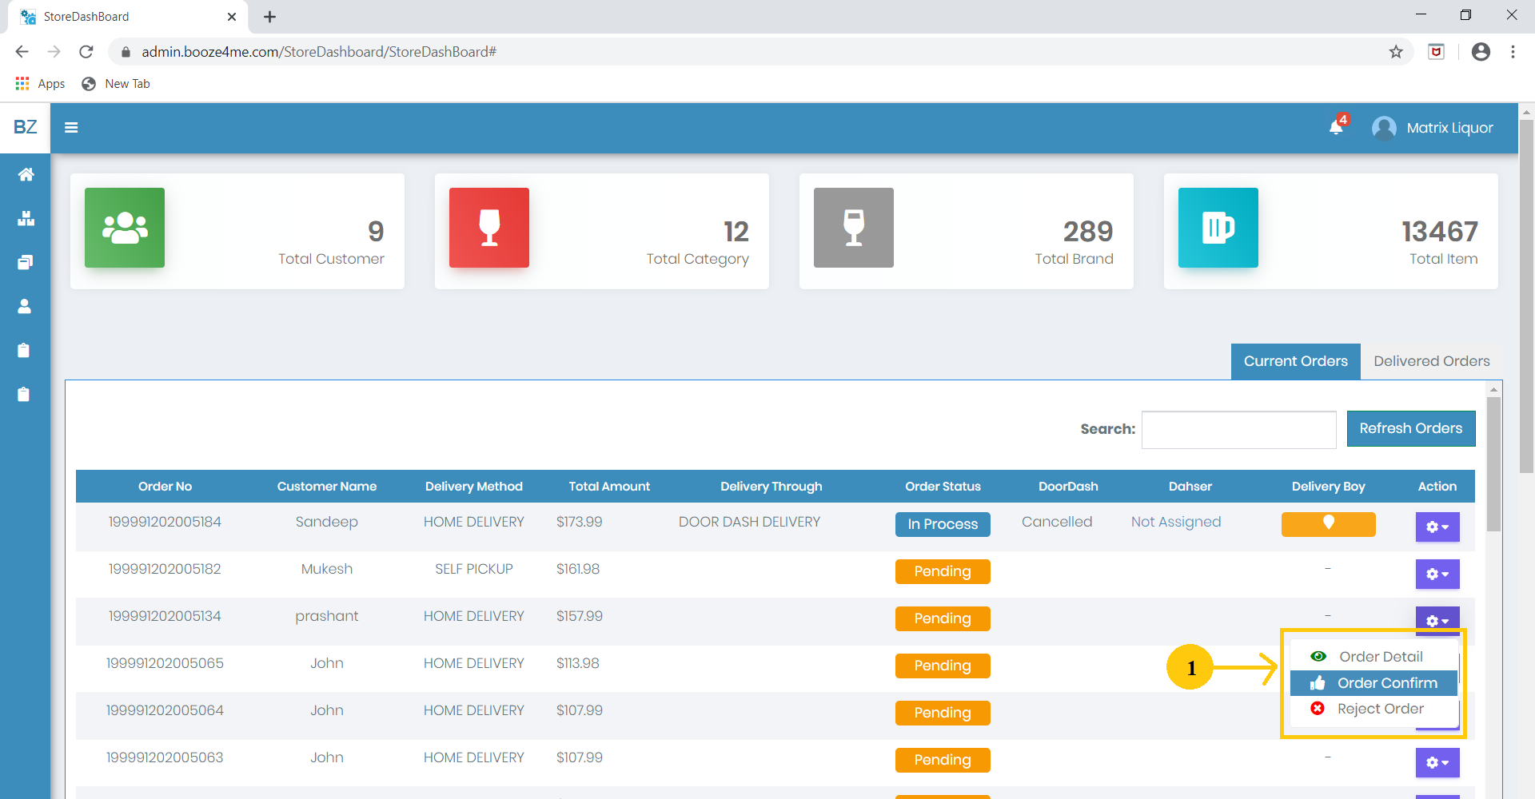Click Pending status for order 199991202005064
The height and width of the screenshot is (799, 1535).
pos(943,713)
